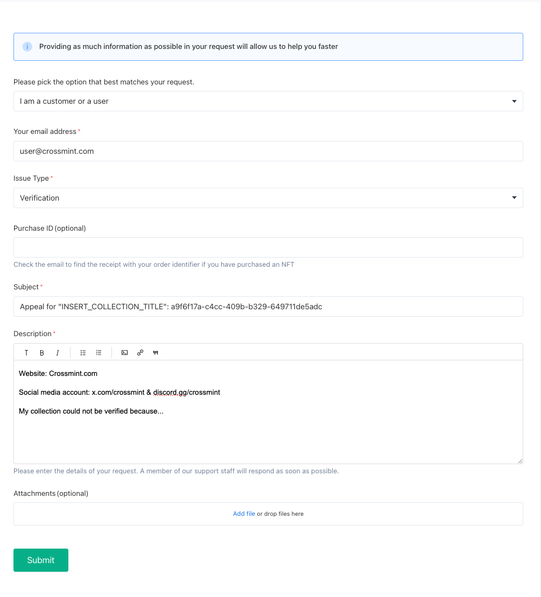This screenshot has width=541, height=597.
Task: Click the Submit button
Action: [x=41, y=560]
